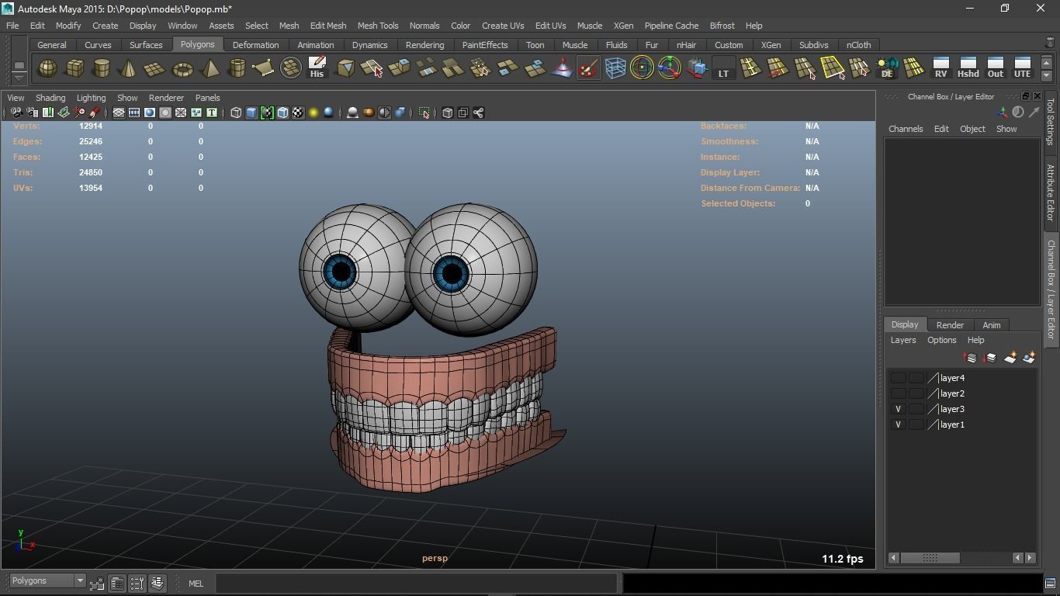The width and height of the screenshot is (1060, 596).
Task: Open the Hshd hypershade shelf button
Action: (968, 68)
